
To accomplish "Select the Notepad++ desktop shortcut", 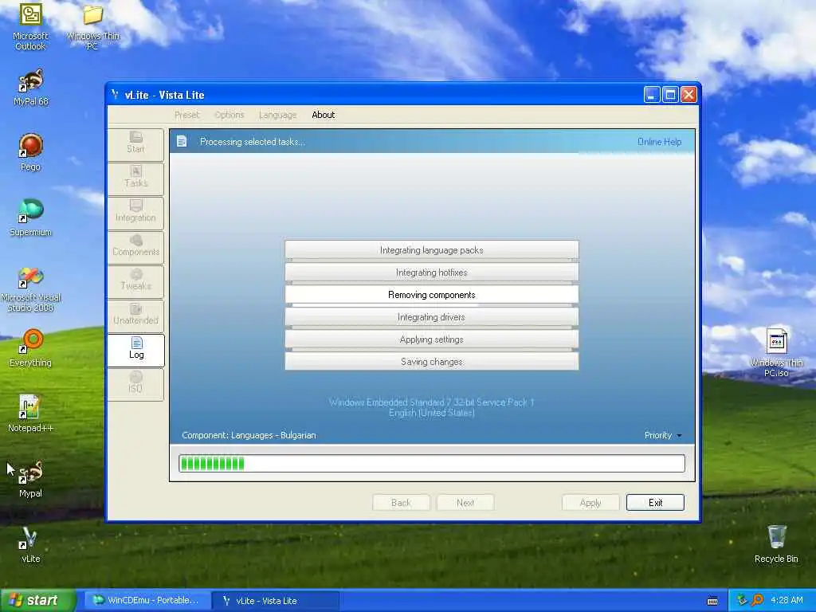I will (31, 414).
